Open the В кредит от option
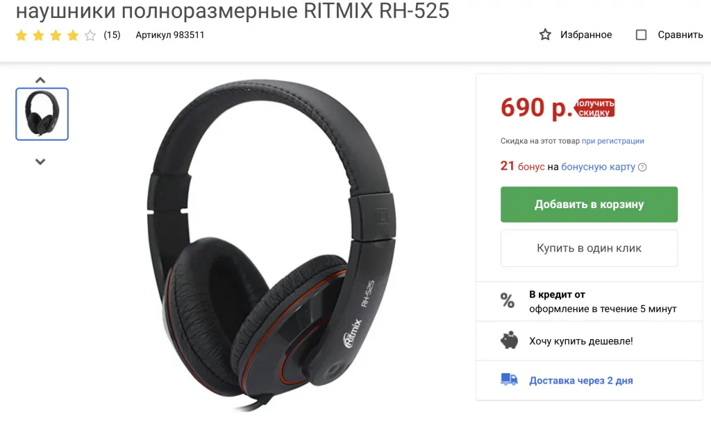 click(557, 294)
